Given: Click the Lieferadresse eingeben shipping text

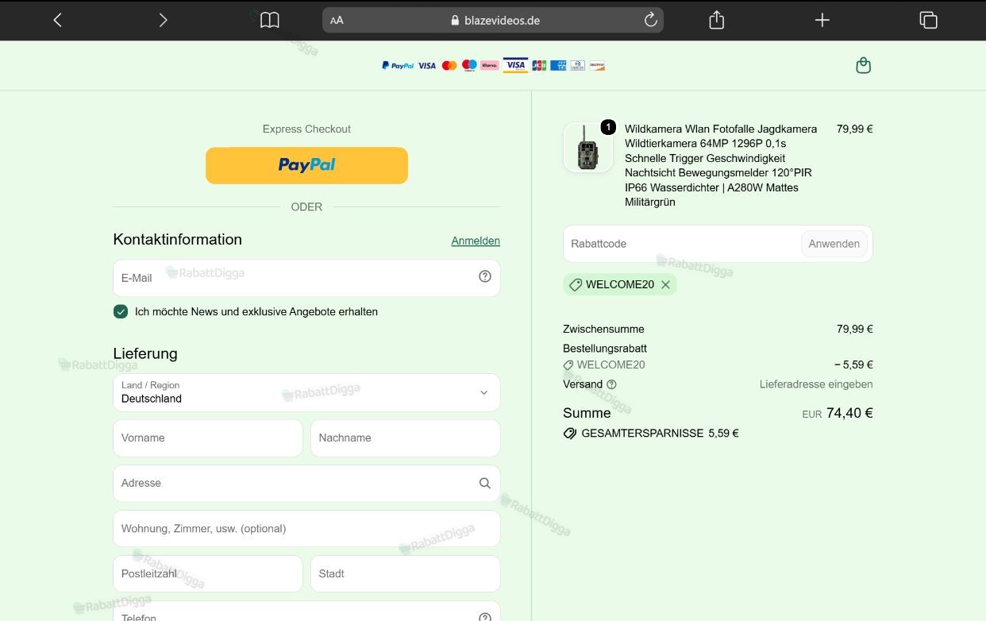Looking at the screenshot, I should pyautogui.click(x=816, y=384).
